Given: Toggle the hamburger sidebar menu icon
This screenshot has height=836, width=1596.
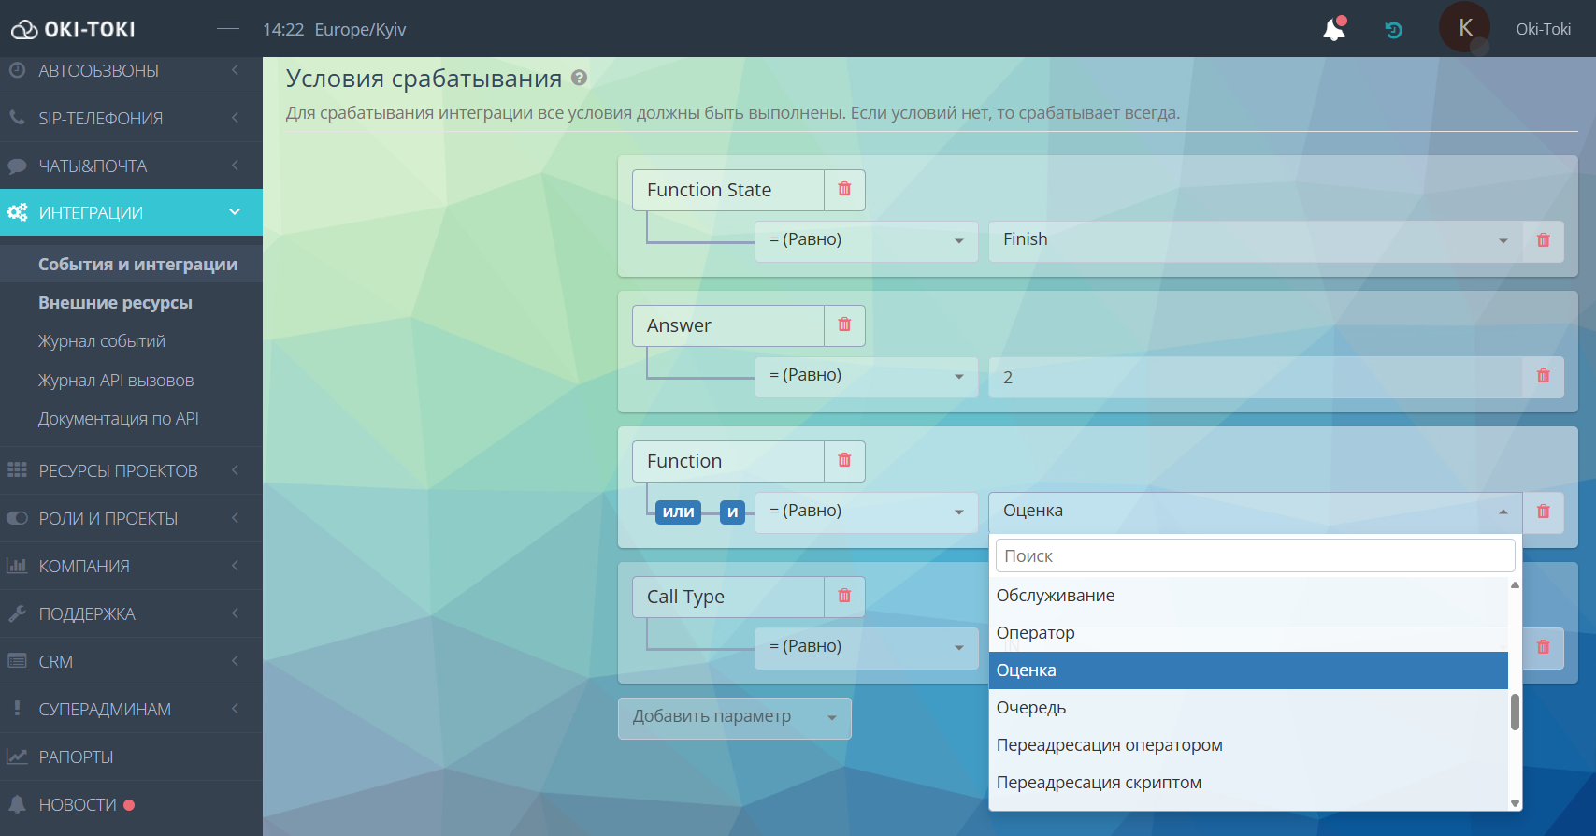Looking at the screenshot, I should (228, 30).
